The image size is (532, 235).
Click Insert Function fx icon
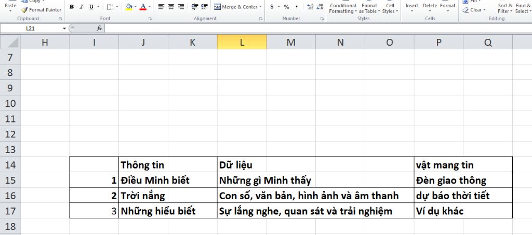pyautogui.click(x=99, y=29)
